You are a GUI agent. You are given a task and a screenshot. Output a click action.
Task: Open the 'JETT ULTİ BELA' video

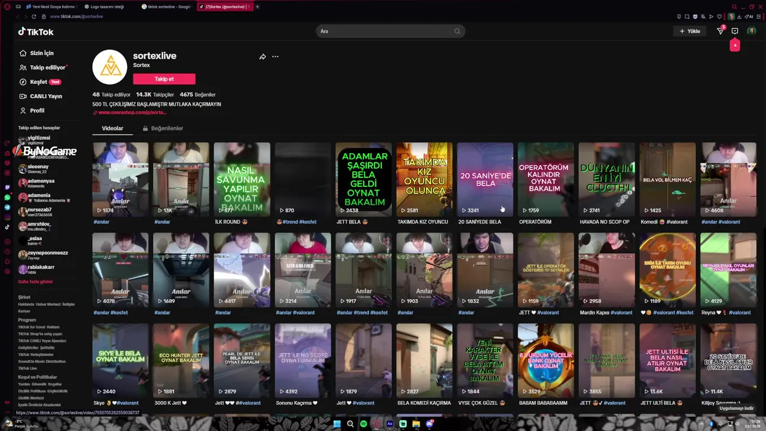668,361
